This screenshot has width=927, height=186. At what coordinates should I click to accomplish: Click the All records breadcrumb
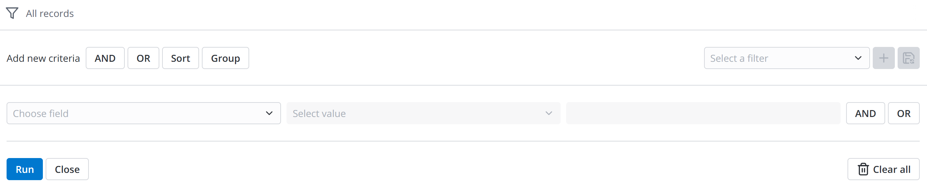pyautogui.click(x=50, y=14)
